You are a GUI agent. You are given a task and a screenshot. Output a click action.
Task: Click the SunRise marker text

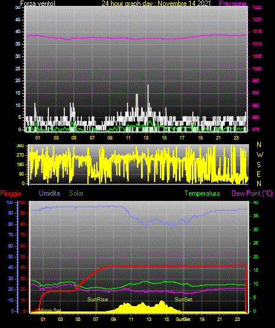[97, 300]
